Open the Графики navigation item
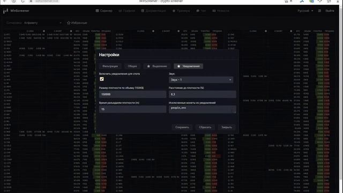This screenshot has height=193, width=343. (127, 11)
